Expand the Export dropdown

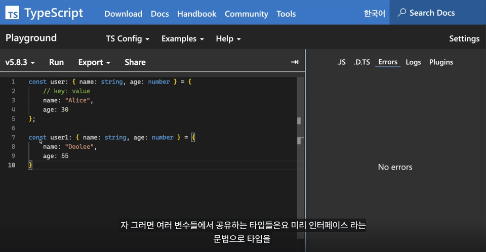coord(94,62)
